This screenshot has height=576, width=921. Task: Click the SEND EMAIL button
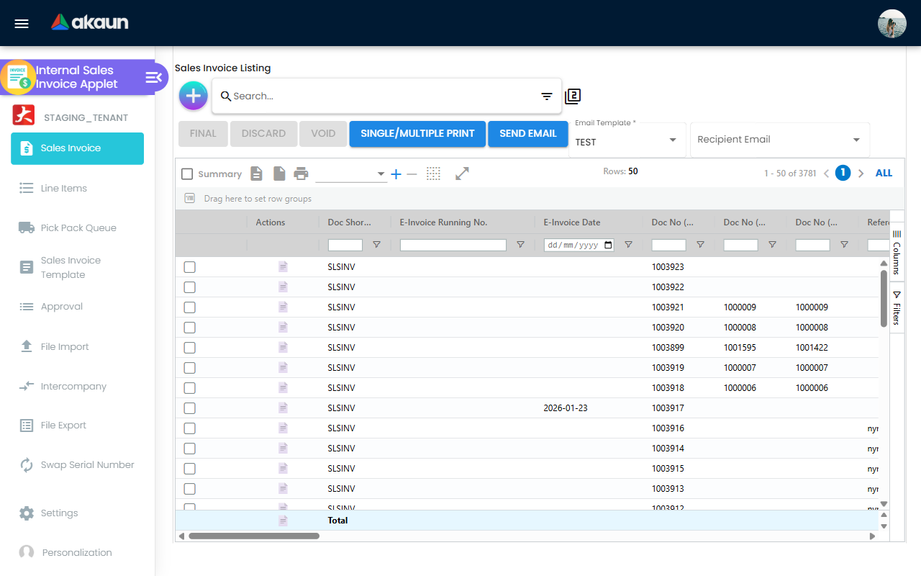pyautogui.click(x=527, y=133)
